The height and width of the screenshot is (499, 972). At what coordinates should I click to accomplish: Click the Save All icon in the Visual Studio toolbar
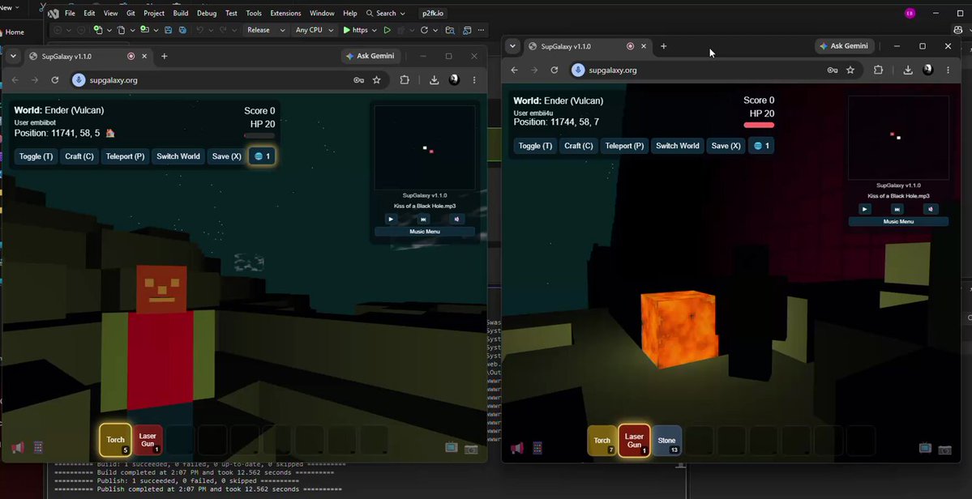pos(182,30)
